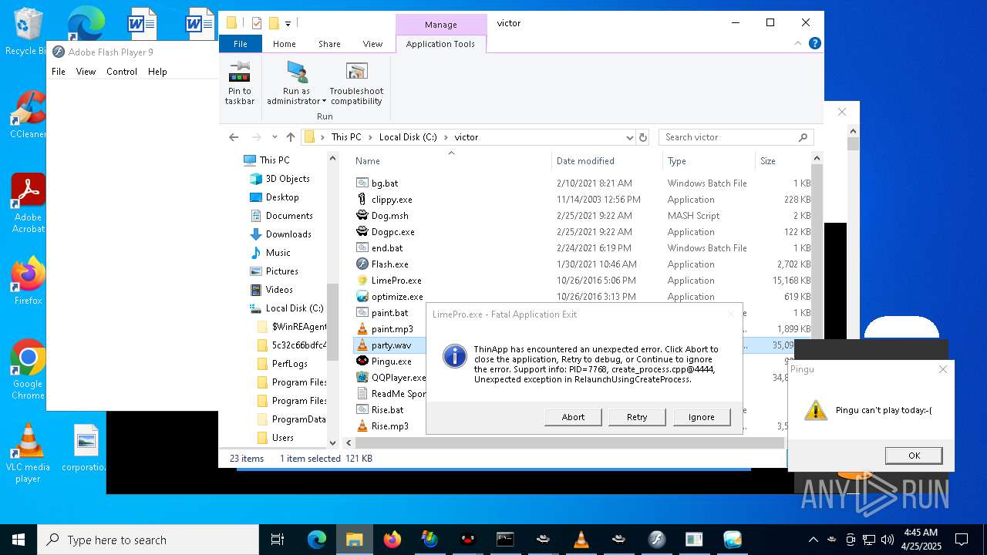Image resolution: width=987 pixels, height=555 pixels.
Task: Select Dogpc.exe file icon
Action: [x=362, y=232]
